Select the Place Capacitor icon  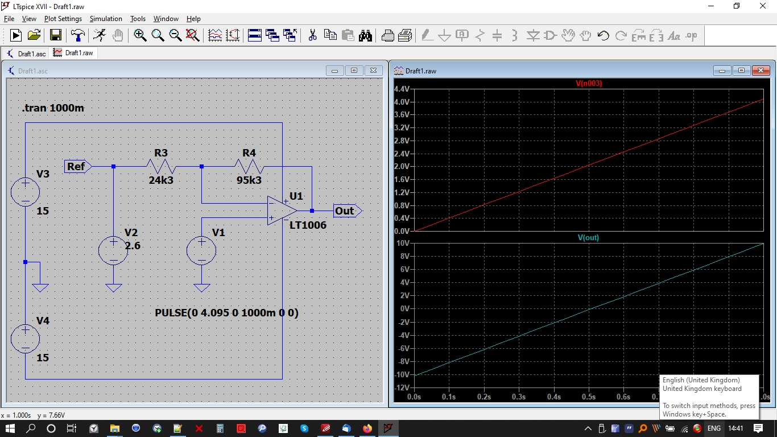497,35
